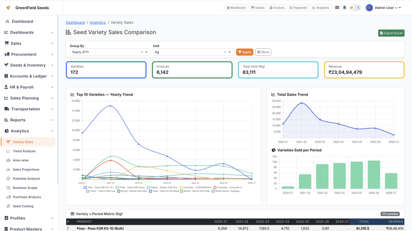Click the GreenField Seeds logo icon
The height and width of the screenshot is (231, 412).
point(8,8)
